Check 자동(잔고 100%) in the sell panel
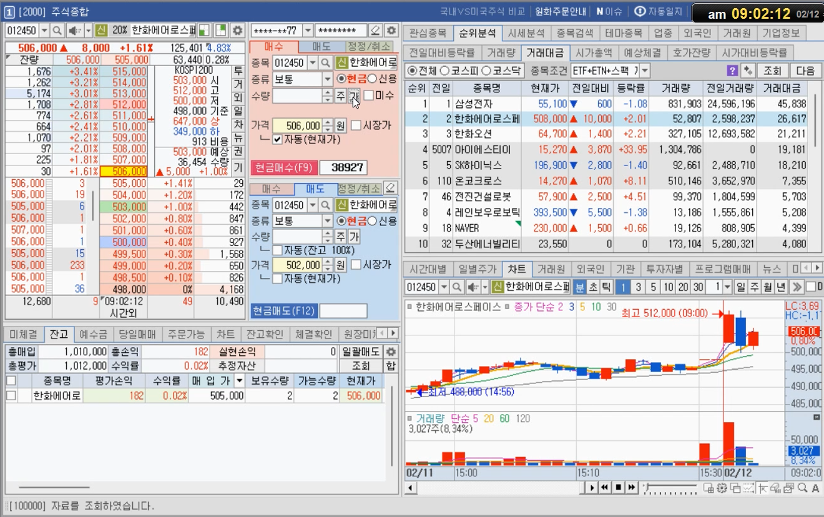Viewport: 824px width, 517px height. (x=277, y=250)
